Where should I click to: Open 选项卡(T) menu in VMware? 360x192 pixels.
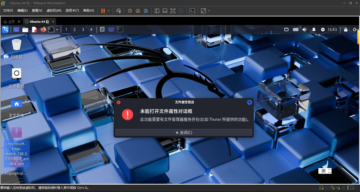pos(72,11)
